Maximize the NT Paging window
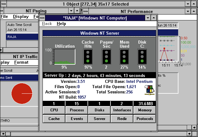This screenshot has height=137, width=198. click(x=77, y=11)
